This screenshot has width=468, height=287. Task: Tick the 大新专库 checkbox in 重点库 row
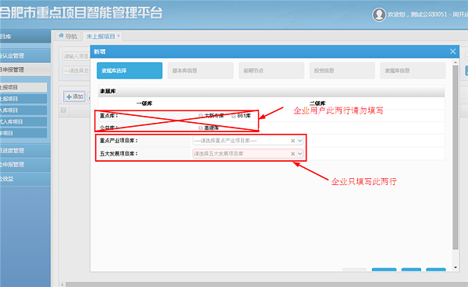pyautogui.click(x=200, y=116)
